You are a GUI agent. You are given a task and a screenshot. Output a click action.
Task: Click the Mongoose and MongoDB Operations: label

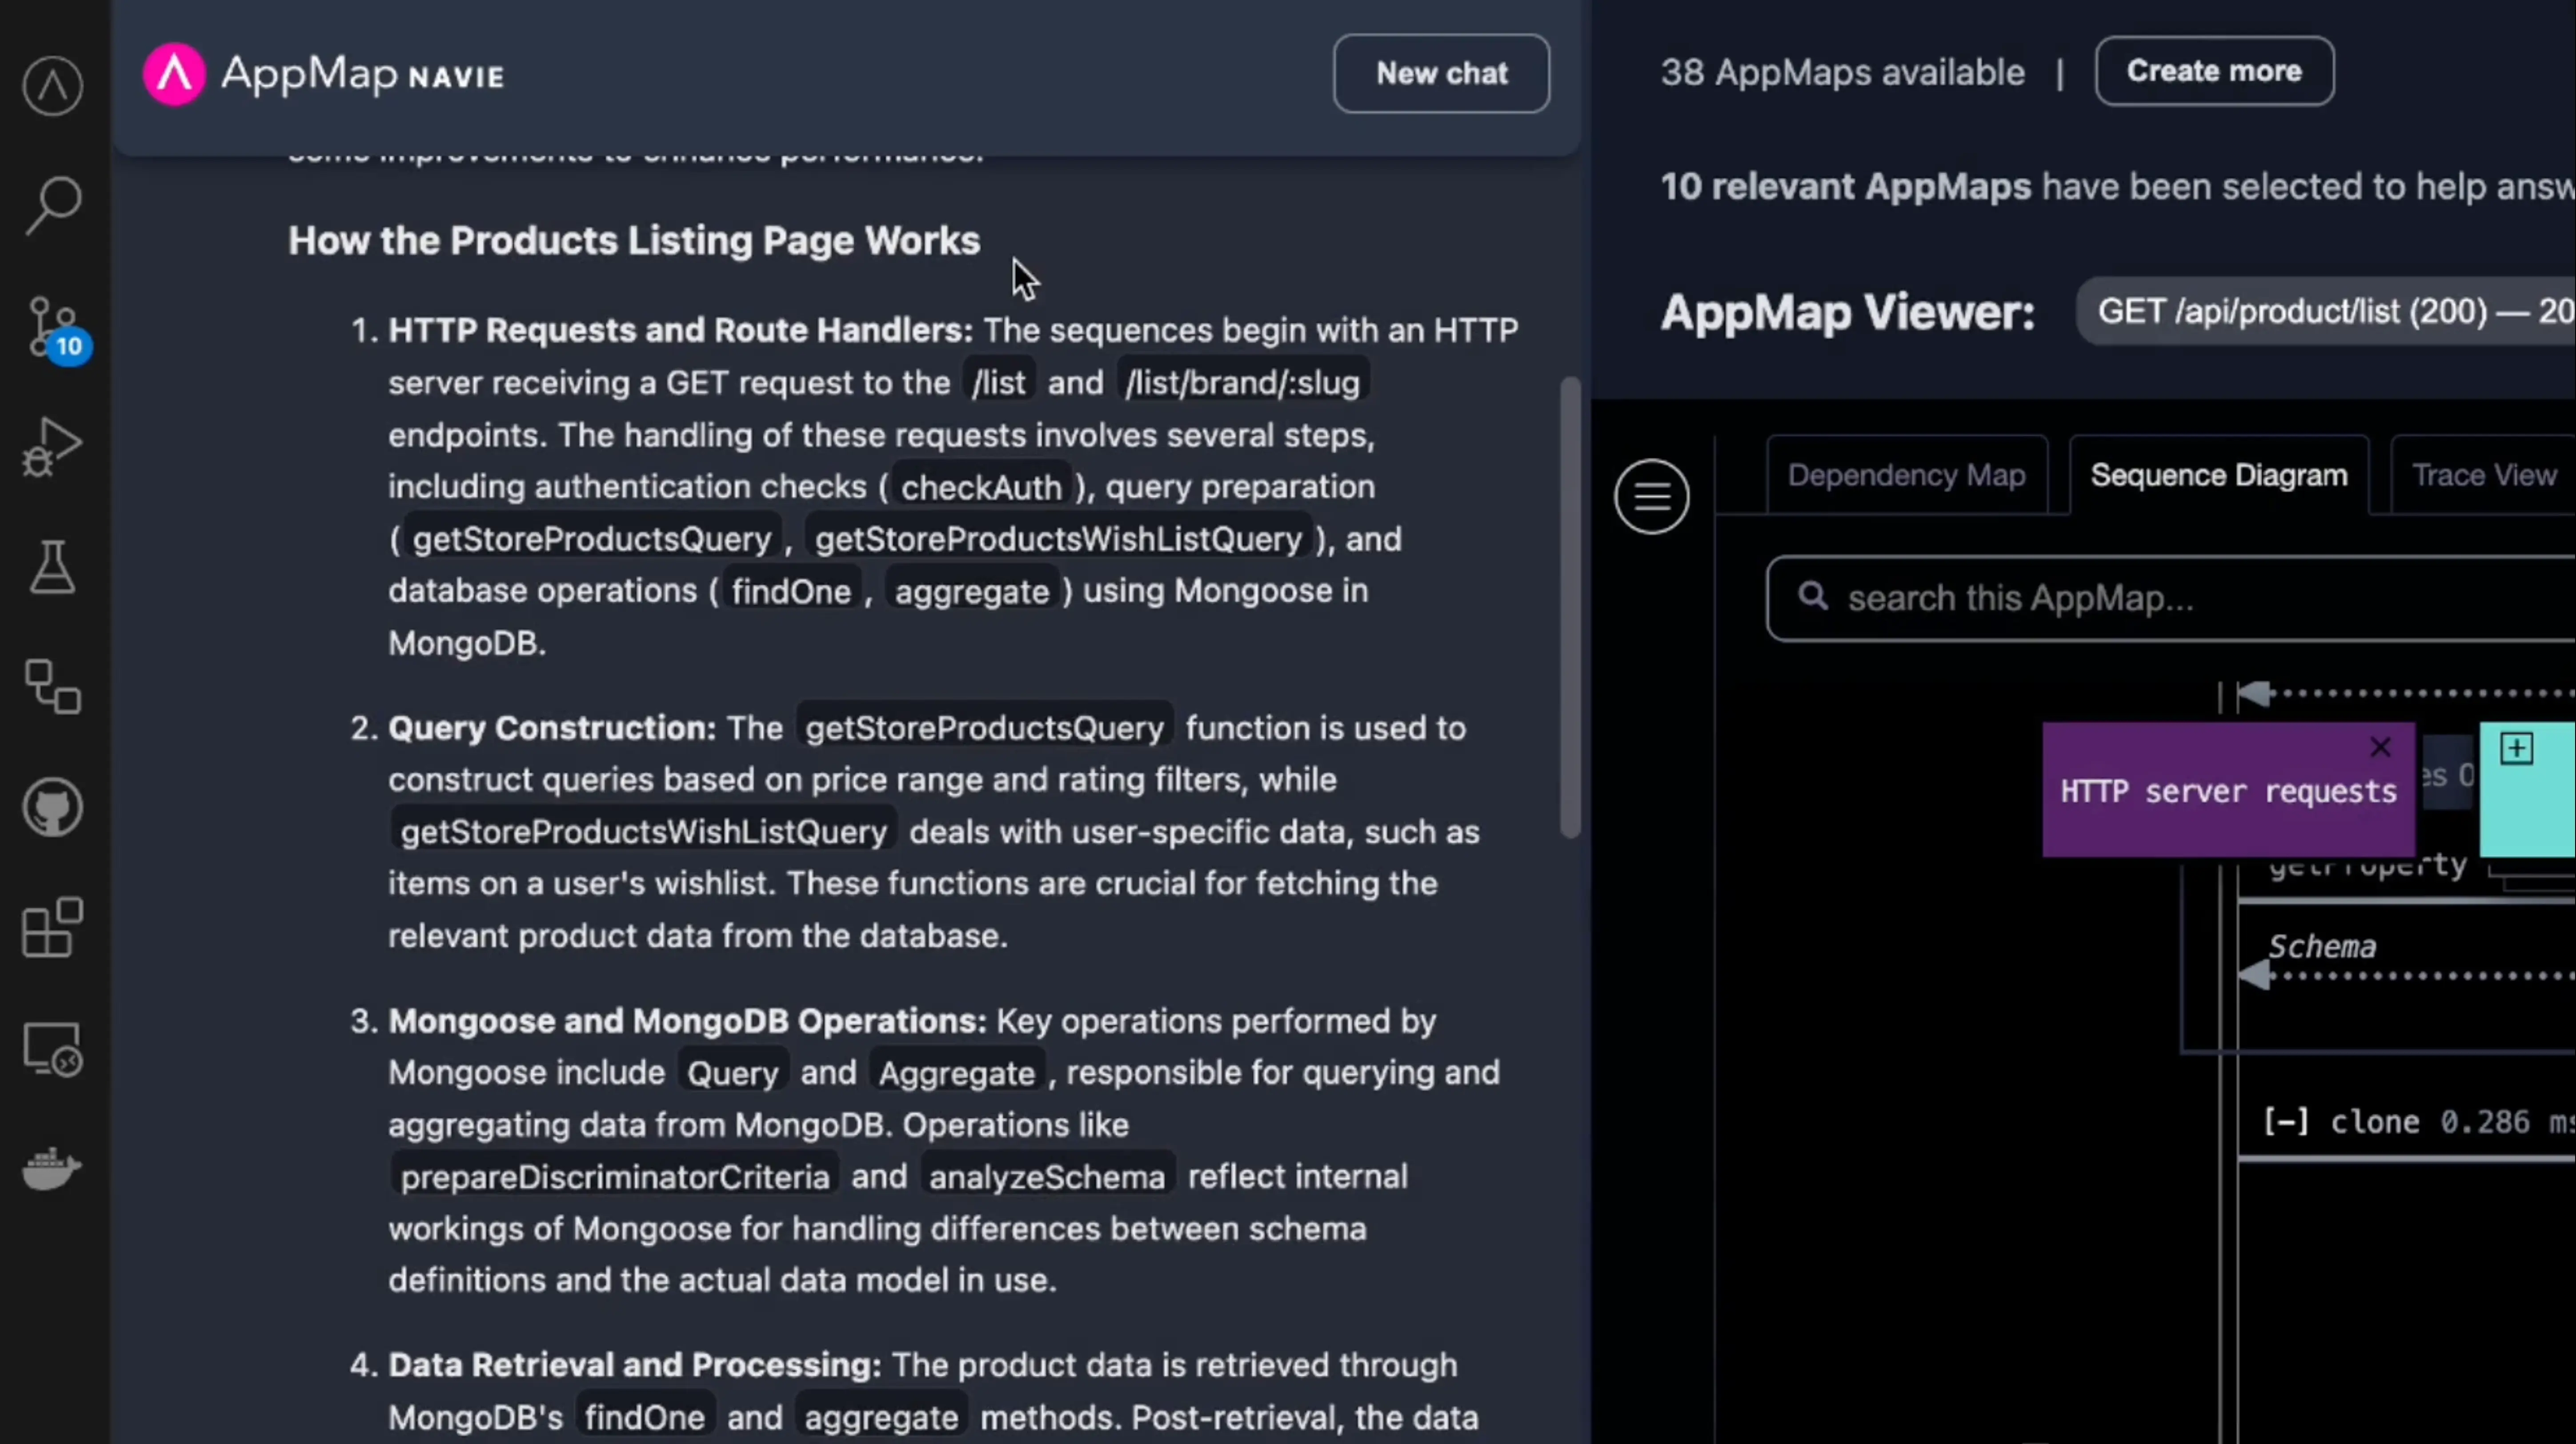pyautogui.click(x=687, y=1021)
